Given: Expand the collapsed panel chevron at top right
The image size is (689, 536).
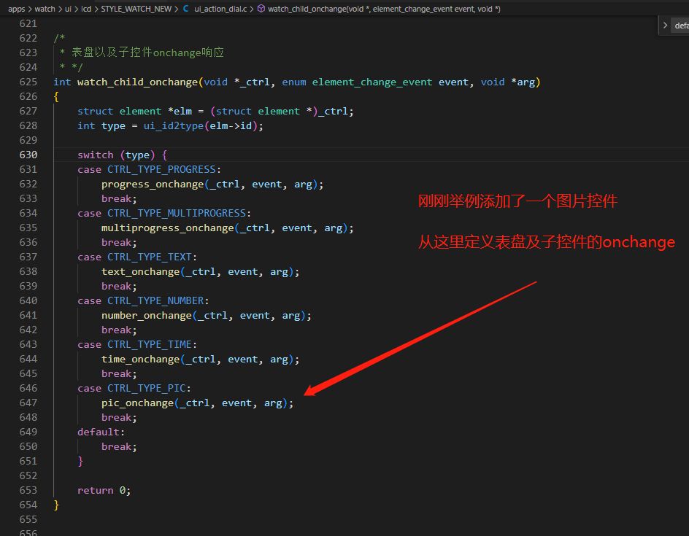Looking at the screenshot, I should pyautogui.click(x=665, y=26).
